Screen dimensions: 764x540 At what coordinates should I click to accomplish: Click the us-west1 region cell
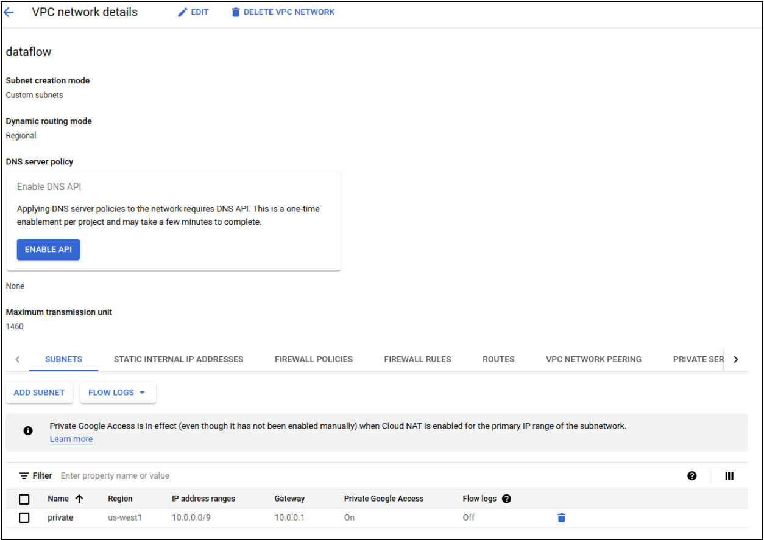[x=125, y=517]
